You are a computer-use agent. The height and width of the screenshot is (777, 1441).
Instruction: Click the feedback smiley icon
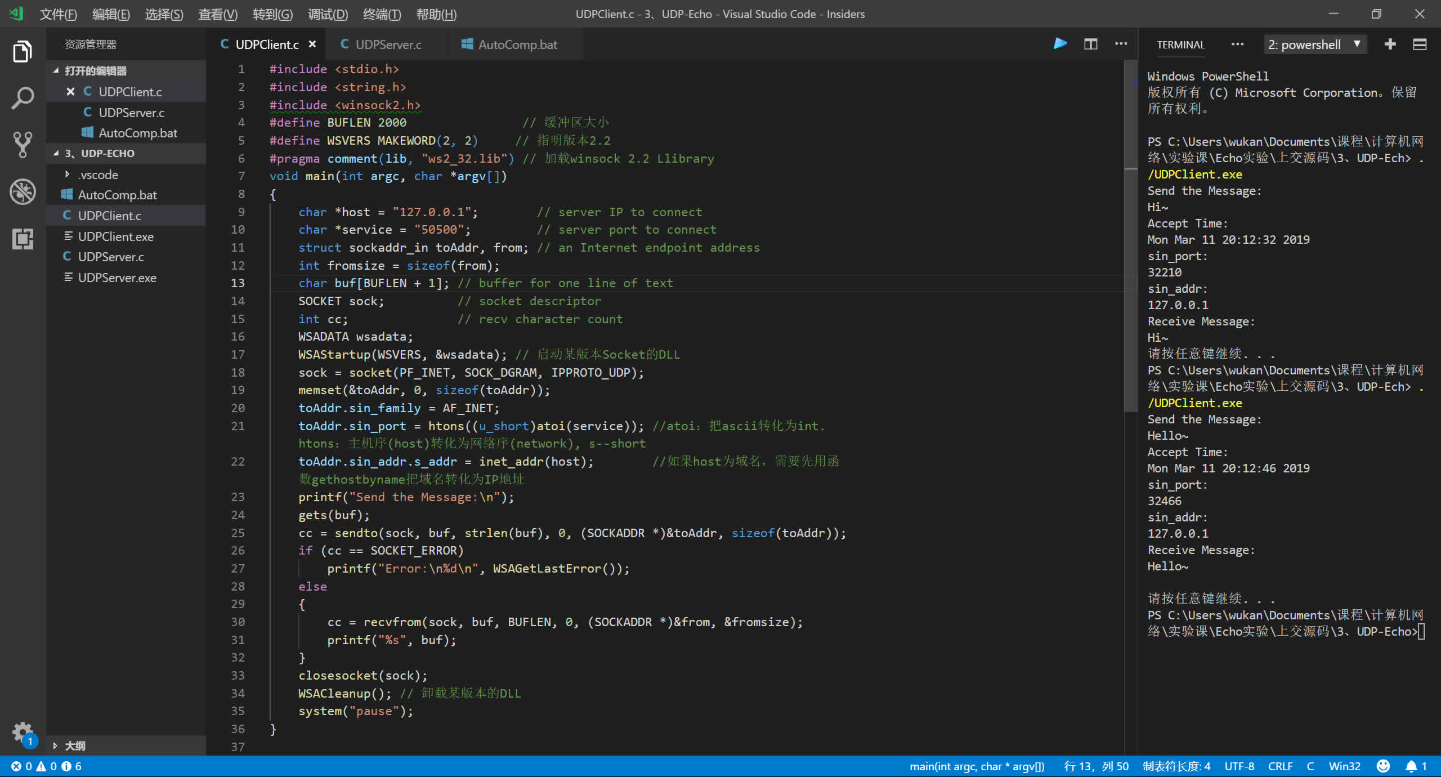1383,766
